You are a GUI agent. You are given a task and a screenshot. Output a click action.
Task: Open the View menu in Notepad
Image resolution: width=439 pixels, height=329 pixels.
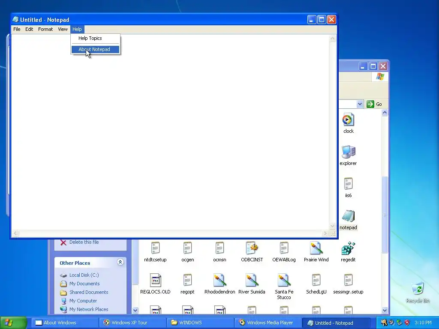click(63, 29)
